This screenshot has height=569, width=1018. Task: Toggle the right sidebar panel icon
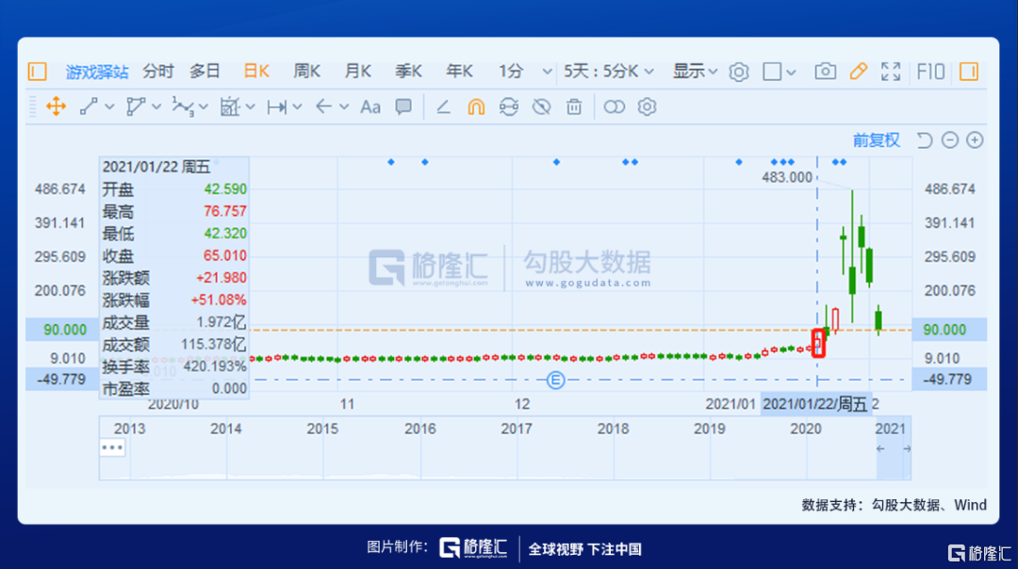tap(968, 72)
